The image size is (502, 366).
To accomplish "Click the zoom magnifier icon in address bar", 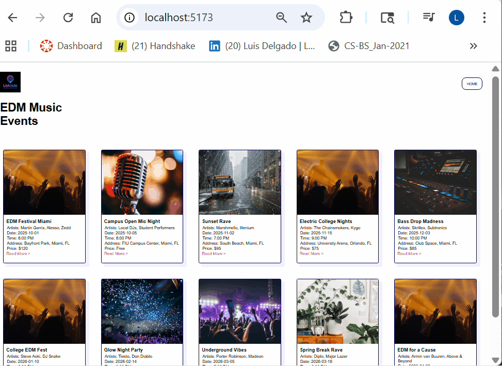I will (281, 18).
